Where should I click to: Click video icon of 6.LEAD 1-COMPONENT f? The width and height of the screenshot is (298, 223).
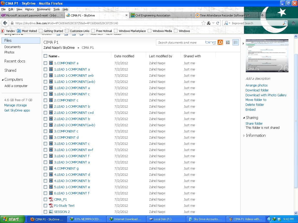(51, 193)
